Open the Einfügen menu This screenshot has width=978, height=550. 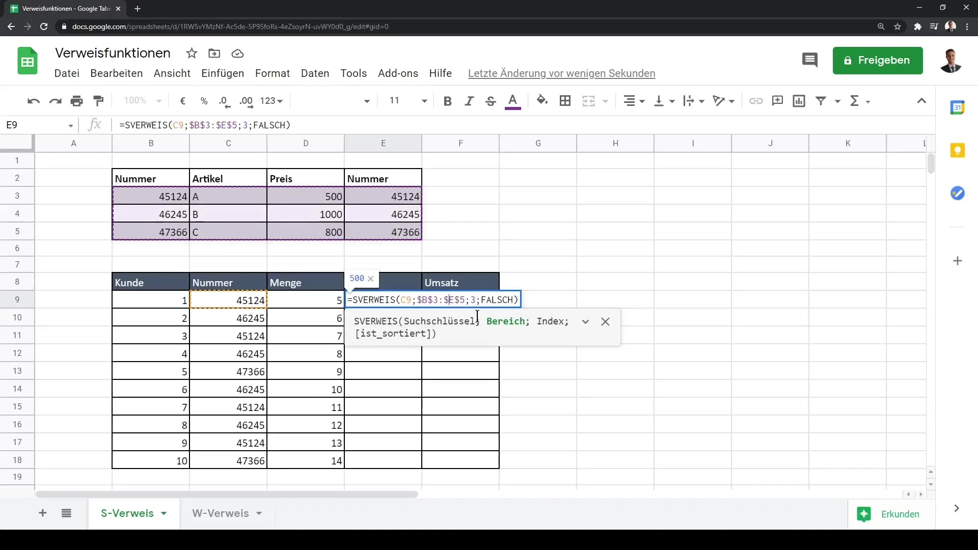[223, 73]
